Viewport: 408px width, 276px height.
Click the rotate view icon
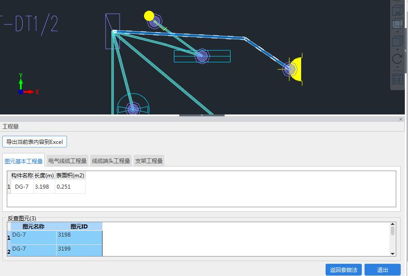[x=397, y=59]
